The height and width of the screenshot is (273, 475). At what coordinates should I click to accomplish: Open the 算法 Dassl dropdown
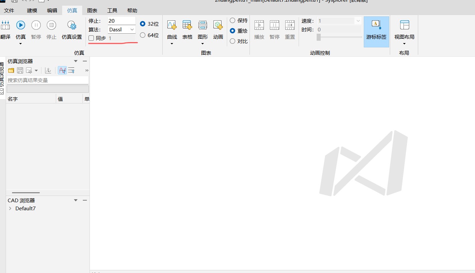click(122, 29)
